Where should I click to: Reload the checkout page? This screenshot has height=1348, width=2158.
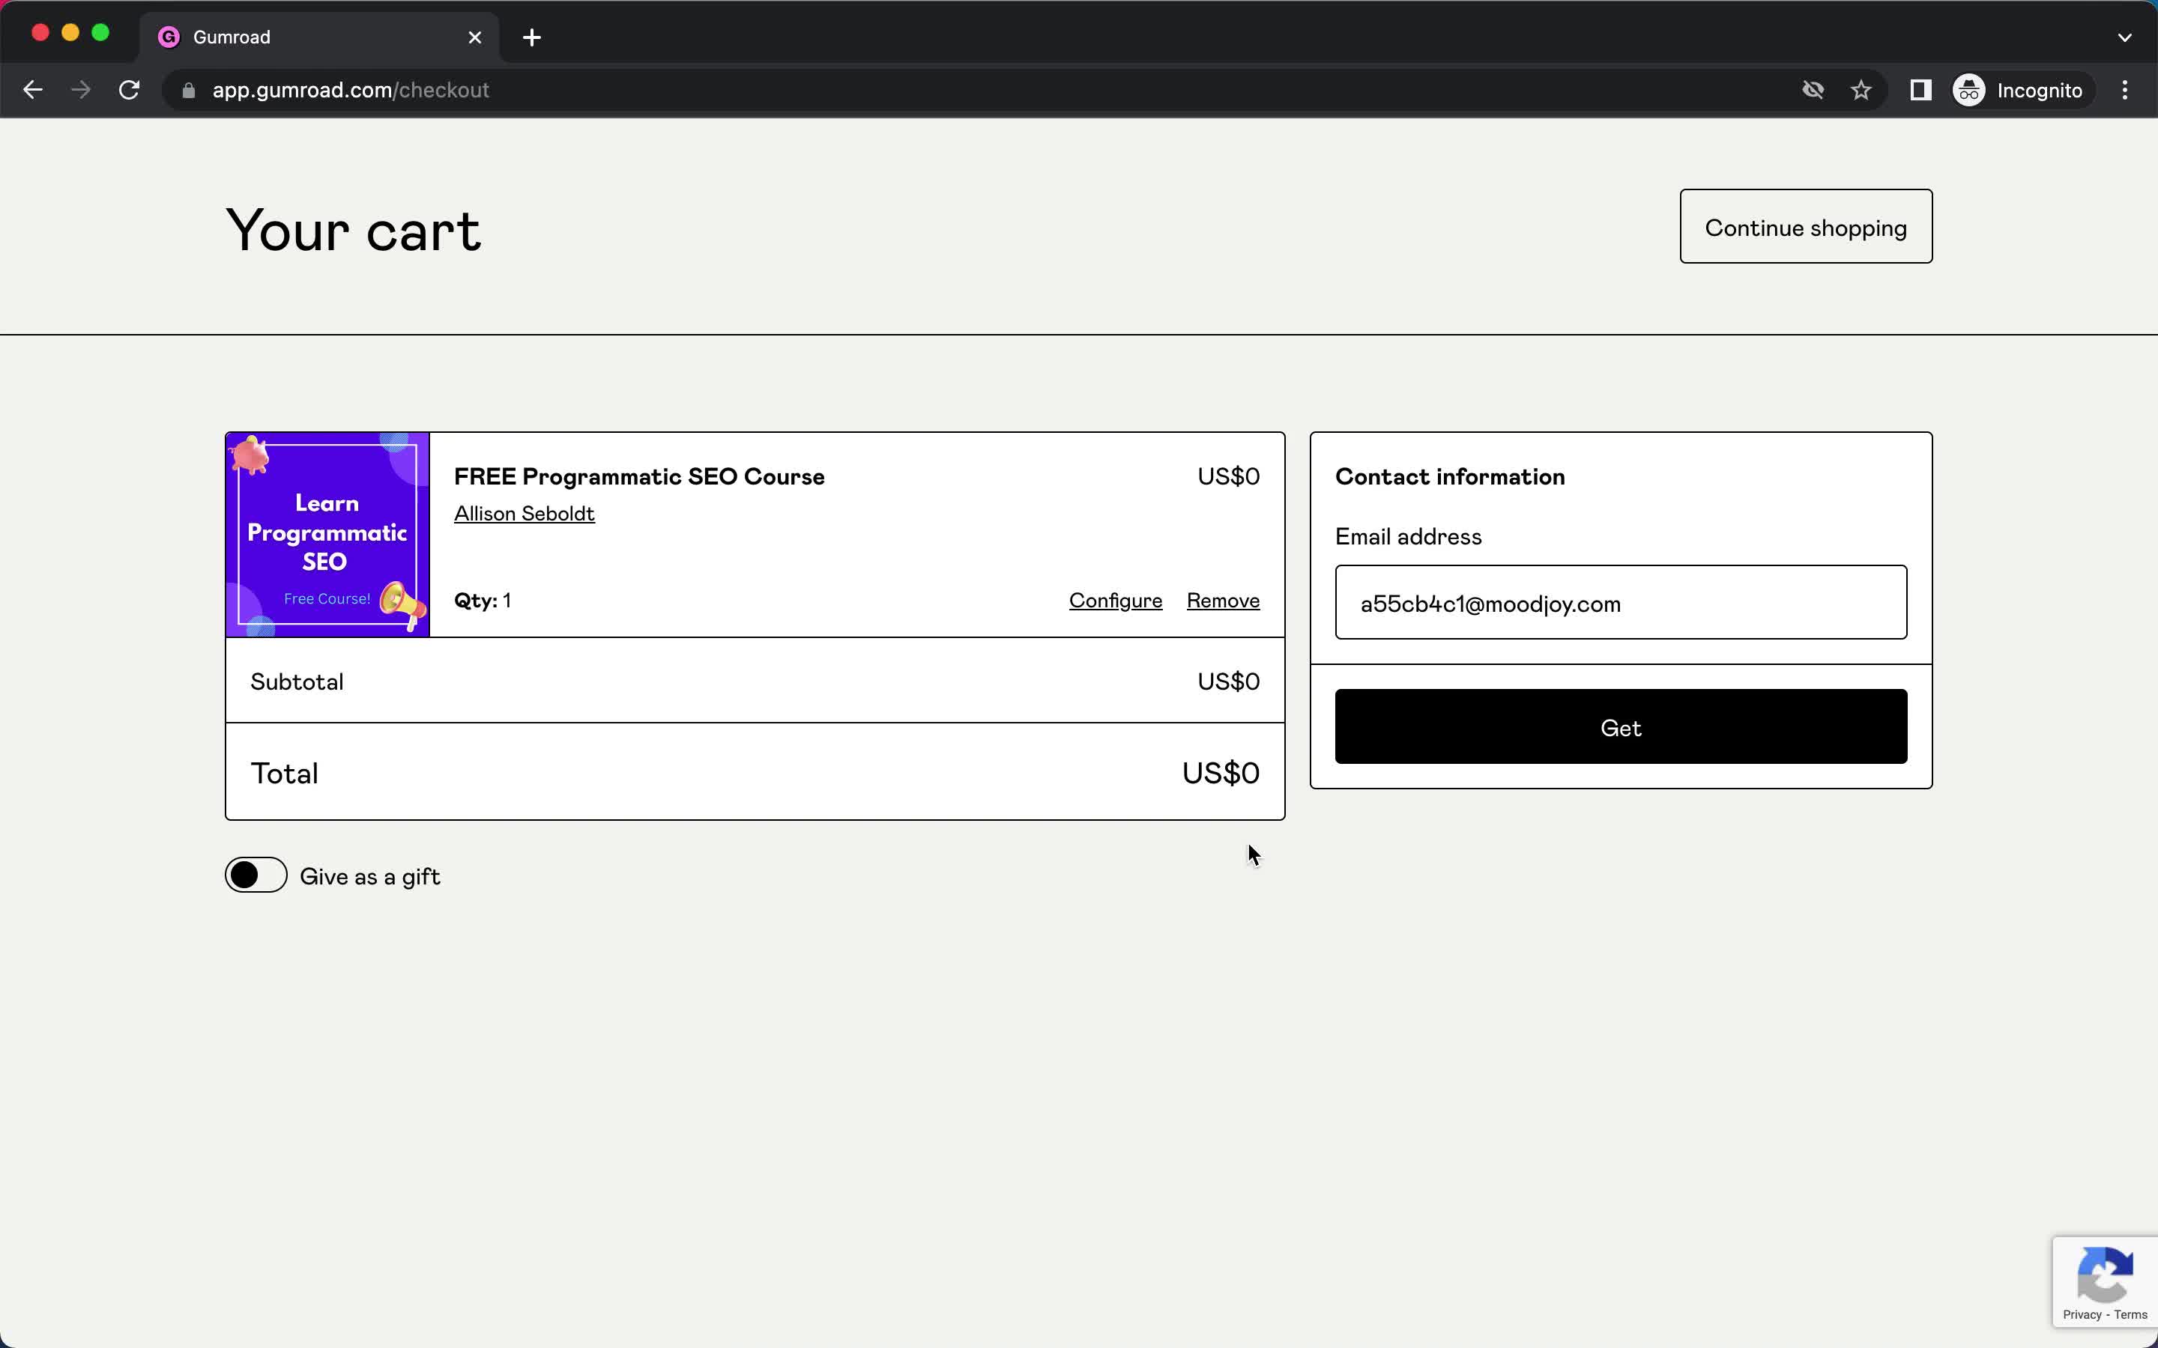click(130, 90)
